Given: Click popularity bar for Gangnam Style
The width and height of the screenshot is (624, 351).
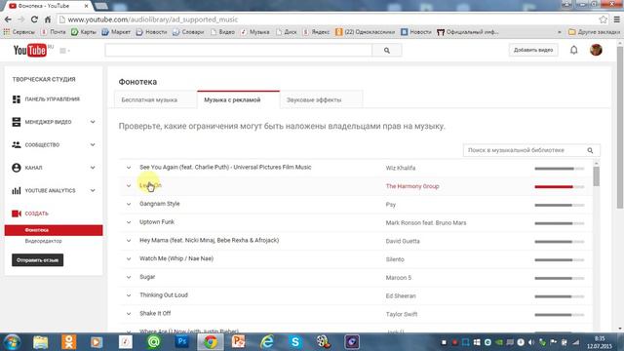Looking at the screenshot, I should pyautogui.click(x=559, y=206).
